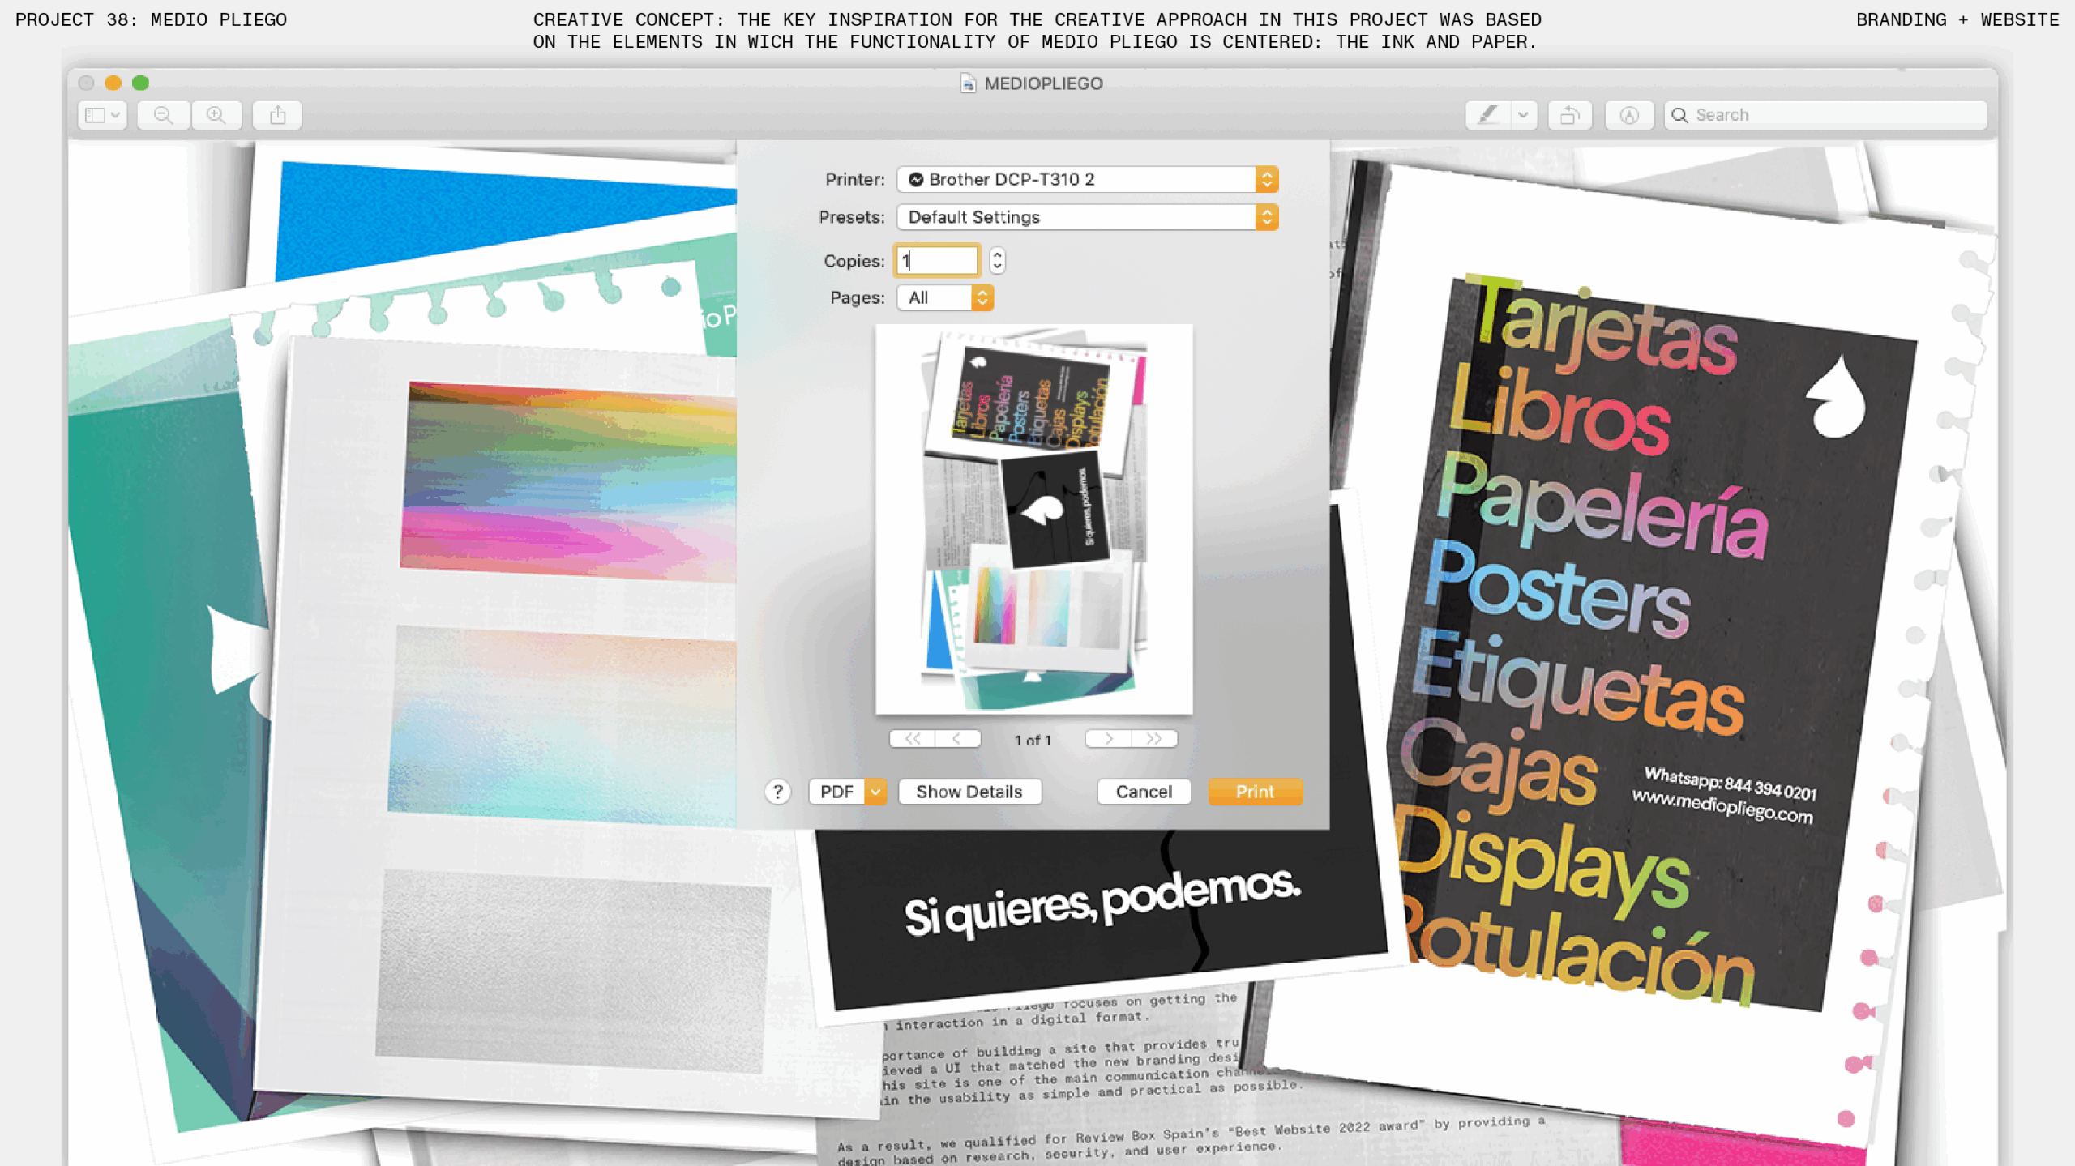Click 'BRANDING + WEBSITE' text at top right
Image resolution: width=2075 pixels, height=1166 pixels.
click(1957, 19)
